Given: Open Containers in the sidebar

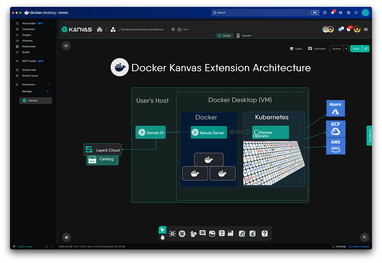Looking at the screenshot, I should (x=28, y=29).
